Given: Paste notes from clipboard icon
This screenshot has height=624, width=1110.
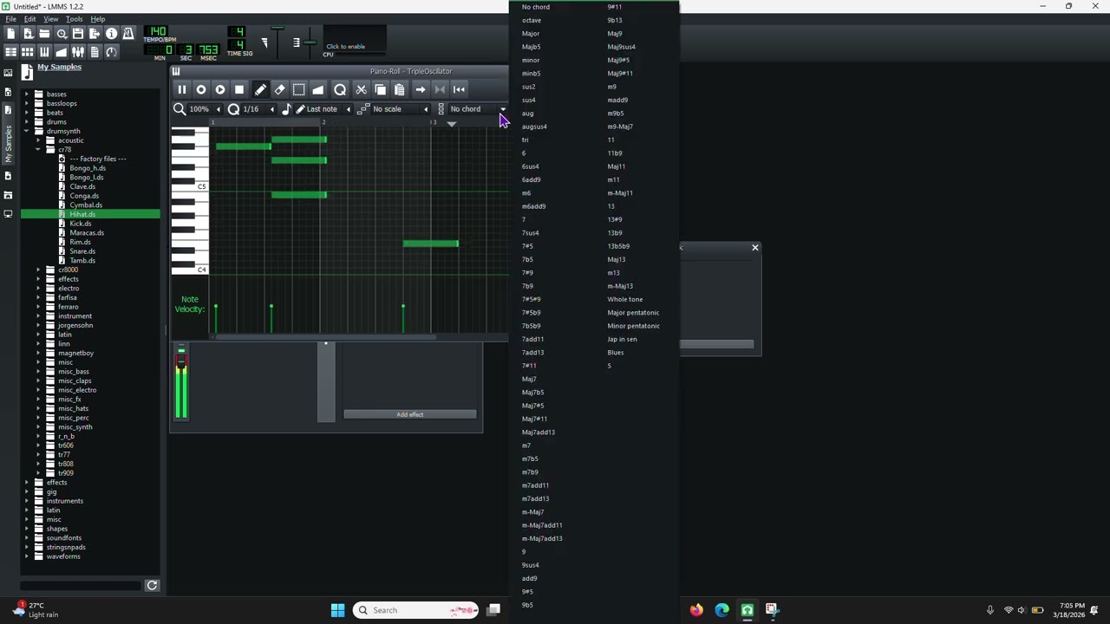Looking at the screenshot, I should [400, 89].
